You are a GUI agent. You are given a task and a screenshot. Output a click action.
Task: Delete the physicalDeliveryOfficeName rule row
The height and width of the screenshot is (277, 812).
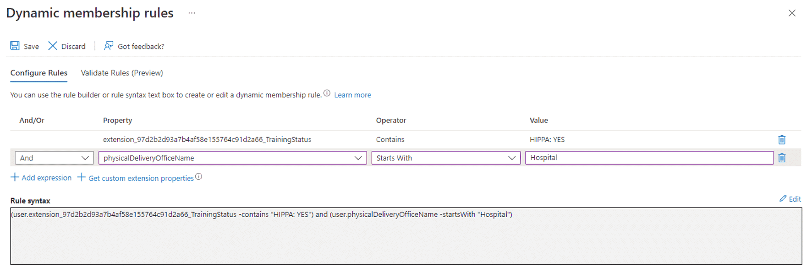tap(782, 158)
